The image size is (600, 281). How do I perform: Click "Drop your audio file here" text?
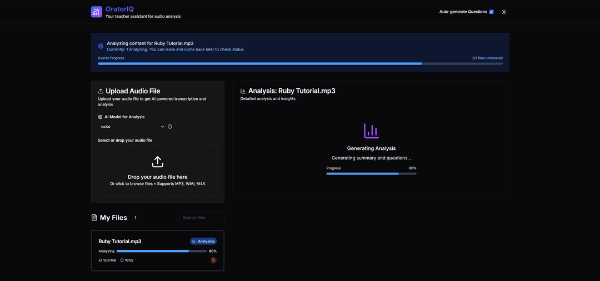pyautogui.click(x=158, y=177)
